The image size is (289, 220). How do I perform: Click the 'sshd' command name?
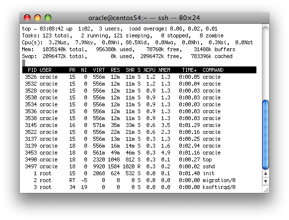point(208,166)
